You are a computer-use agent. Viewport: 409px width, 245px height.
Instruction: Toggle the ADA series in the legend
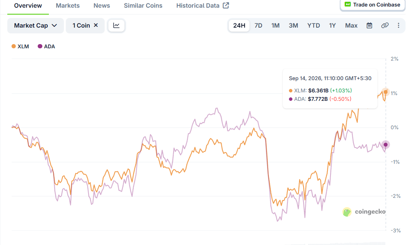tap(47, 46)
